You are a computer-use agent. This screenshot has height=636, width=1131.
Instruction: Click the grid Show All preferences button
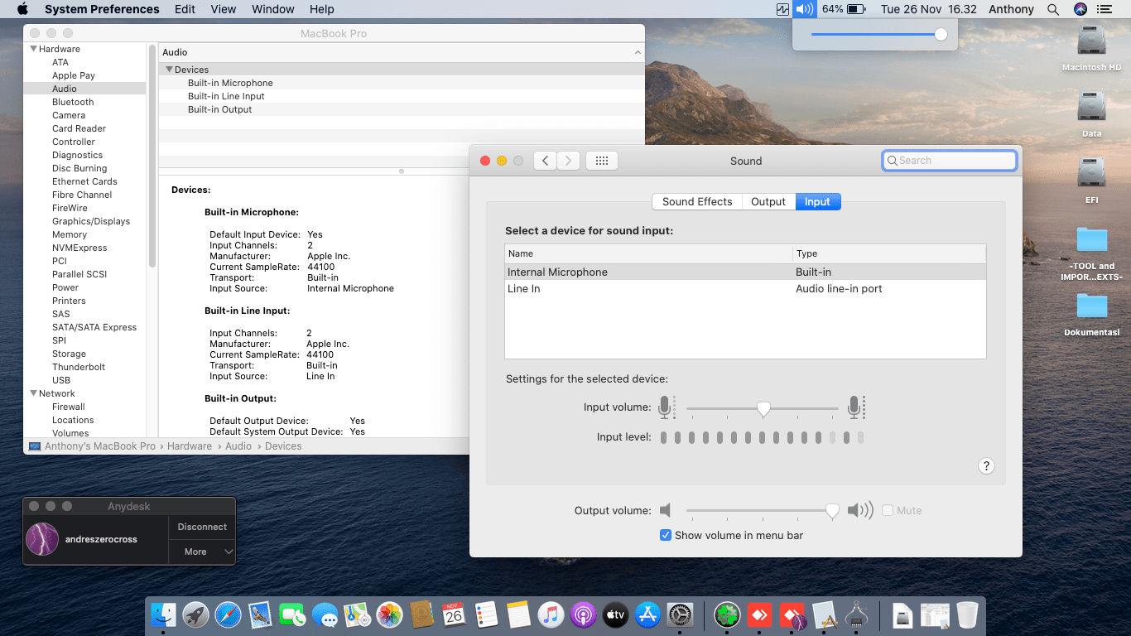click(602, 161)
